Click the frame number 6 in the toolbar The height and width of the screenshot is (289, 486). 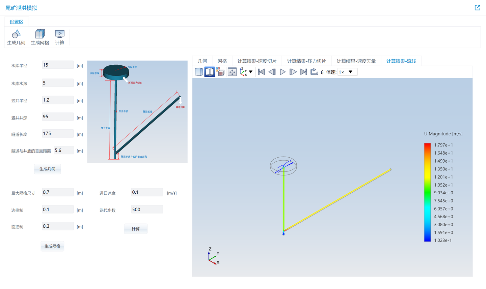click(x=322, y=72)
